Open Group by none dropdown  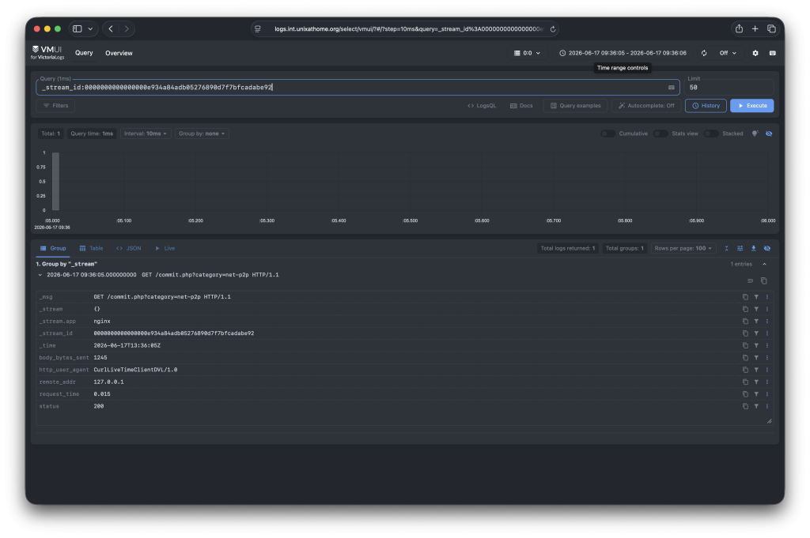[202, 134]
